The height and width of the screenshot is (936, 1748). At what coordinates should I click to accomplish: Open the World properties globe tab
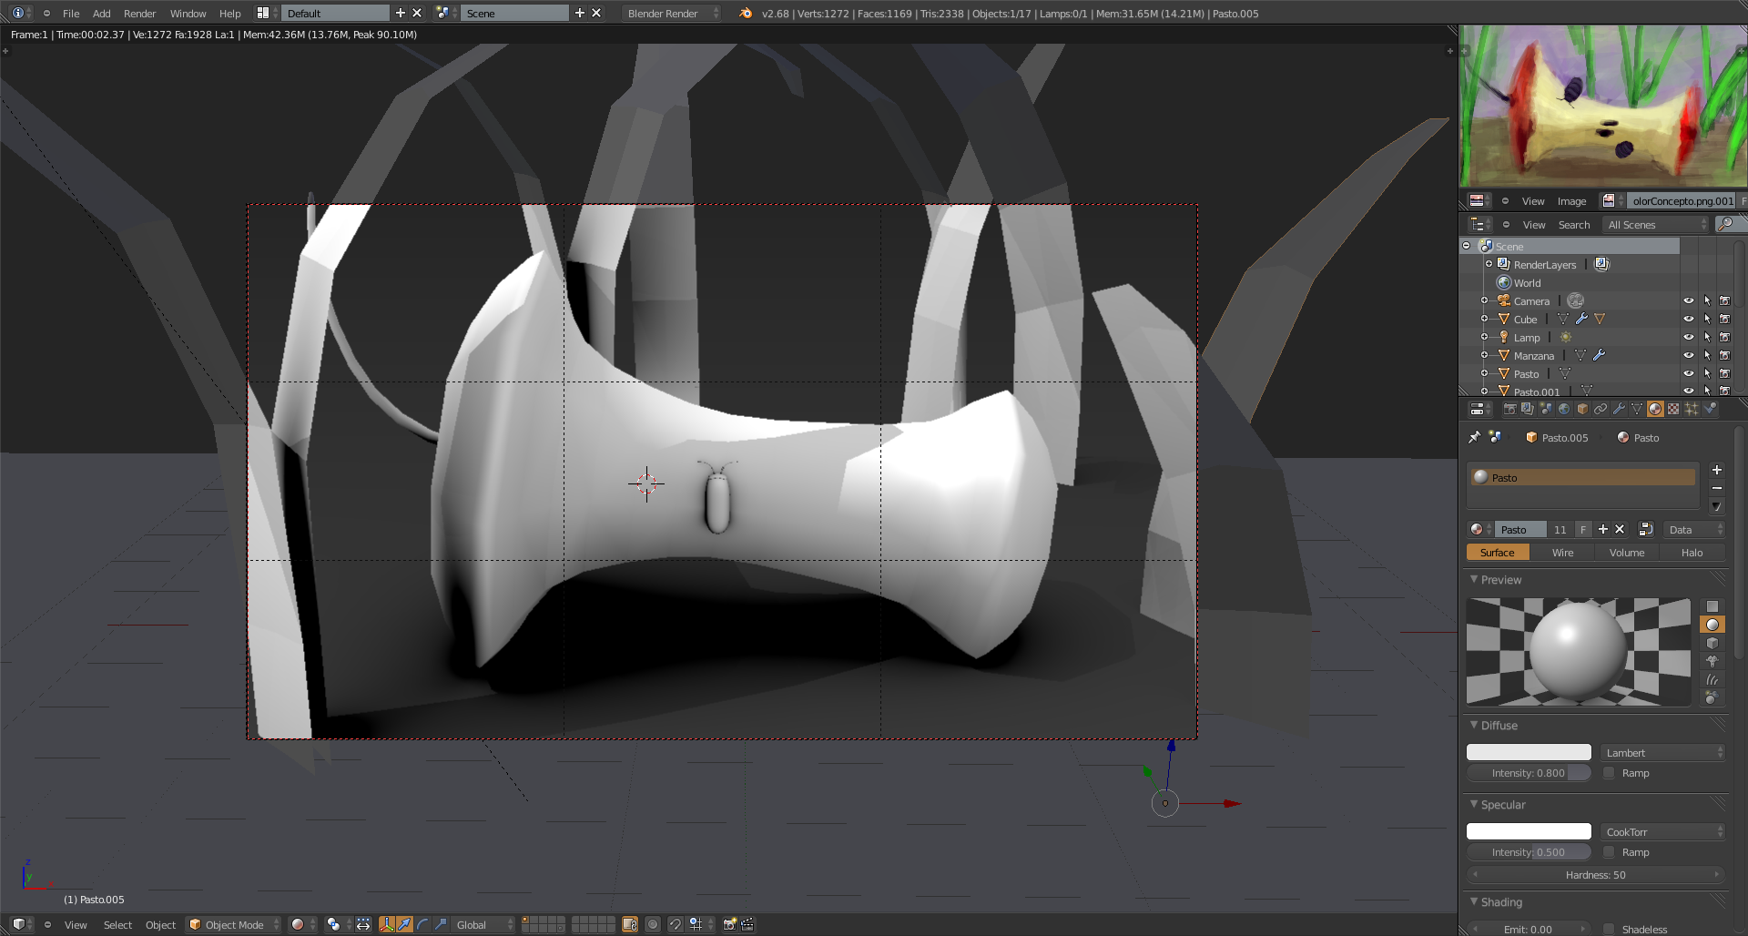click(1564, 410)
